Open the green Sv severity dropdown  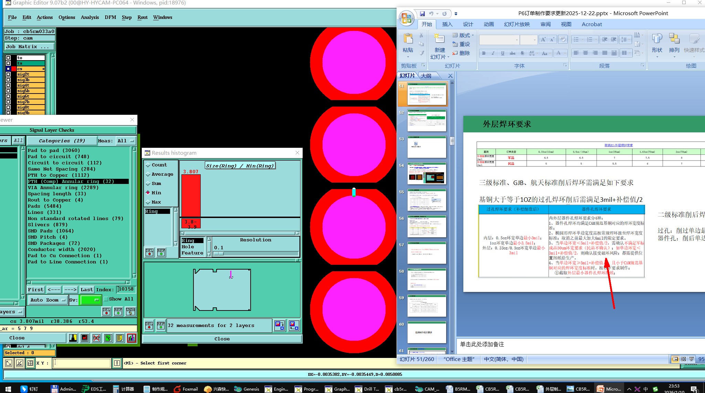(x=90, y=300)
